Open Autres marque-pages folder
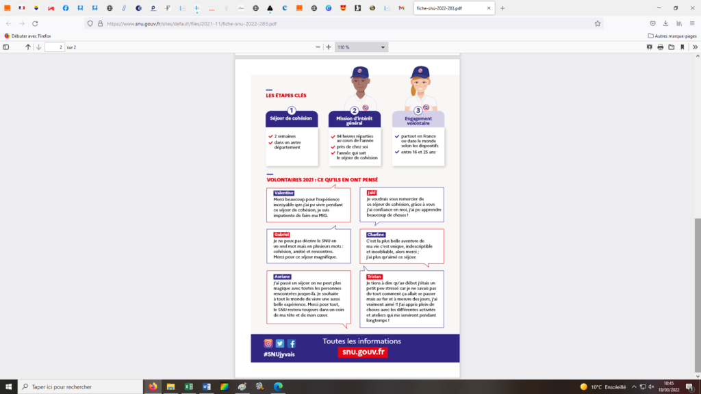This screenshot has width=701, height=394. coord(672,36)
